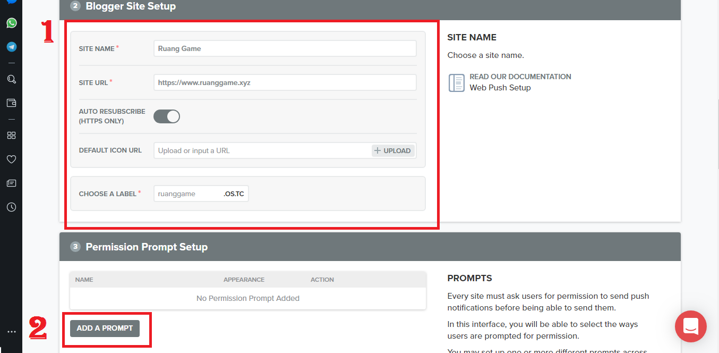The image size is (719, 353).
Task: Open the personal news sidebar icon
Action: pyautogui.click(x=11, y=183)
